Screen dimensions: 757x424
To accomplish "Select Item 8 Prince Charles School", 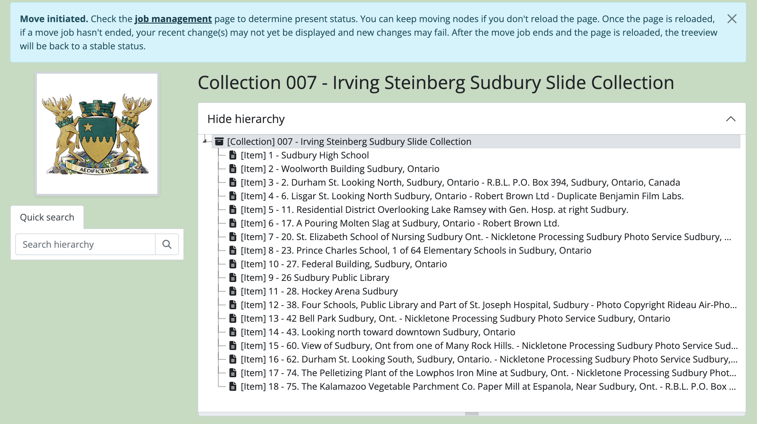I will [416, 251].
